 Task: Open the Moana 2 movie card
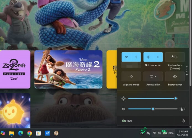(68, 69)
